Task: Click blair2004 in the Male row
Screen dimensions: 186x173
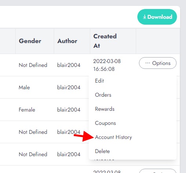Action: pos(69,87)
